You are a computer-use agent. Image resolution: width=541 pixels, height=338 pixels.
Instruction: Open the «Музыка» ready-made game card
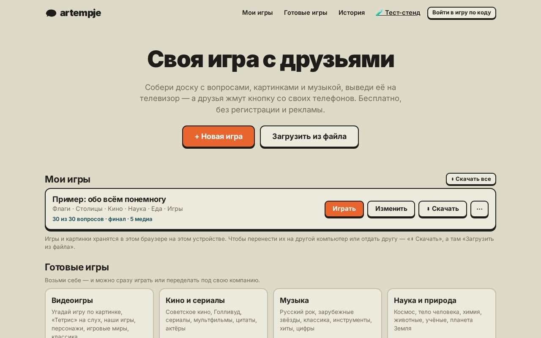click(328, 313)
